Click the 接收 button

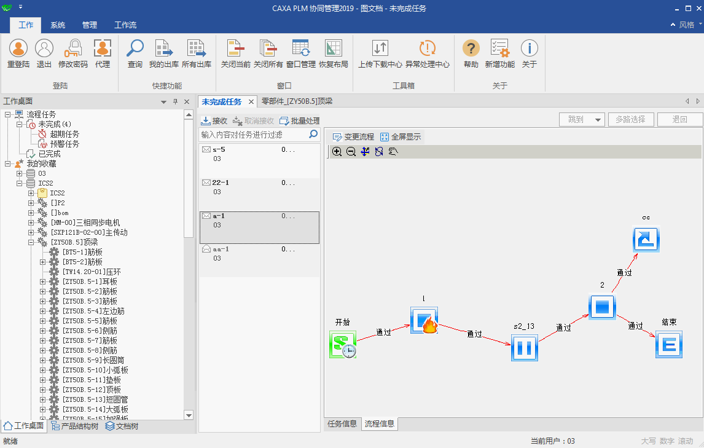coord(214,121)
